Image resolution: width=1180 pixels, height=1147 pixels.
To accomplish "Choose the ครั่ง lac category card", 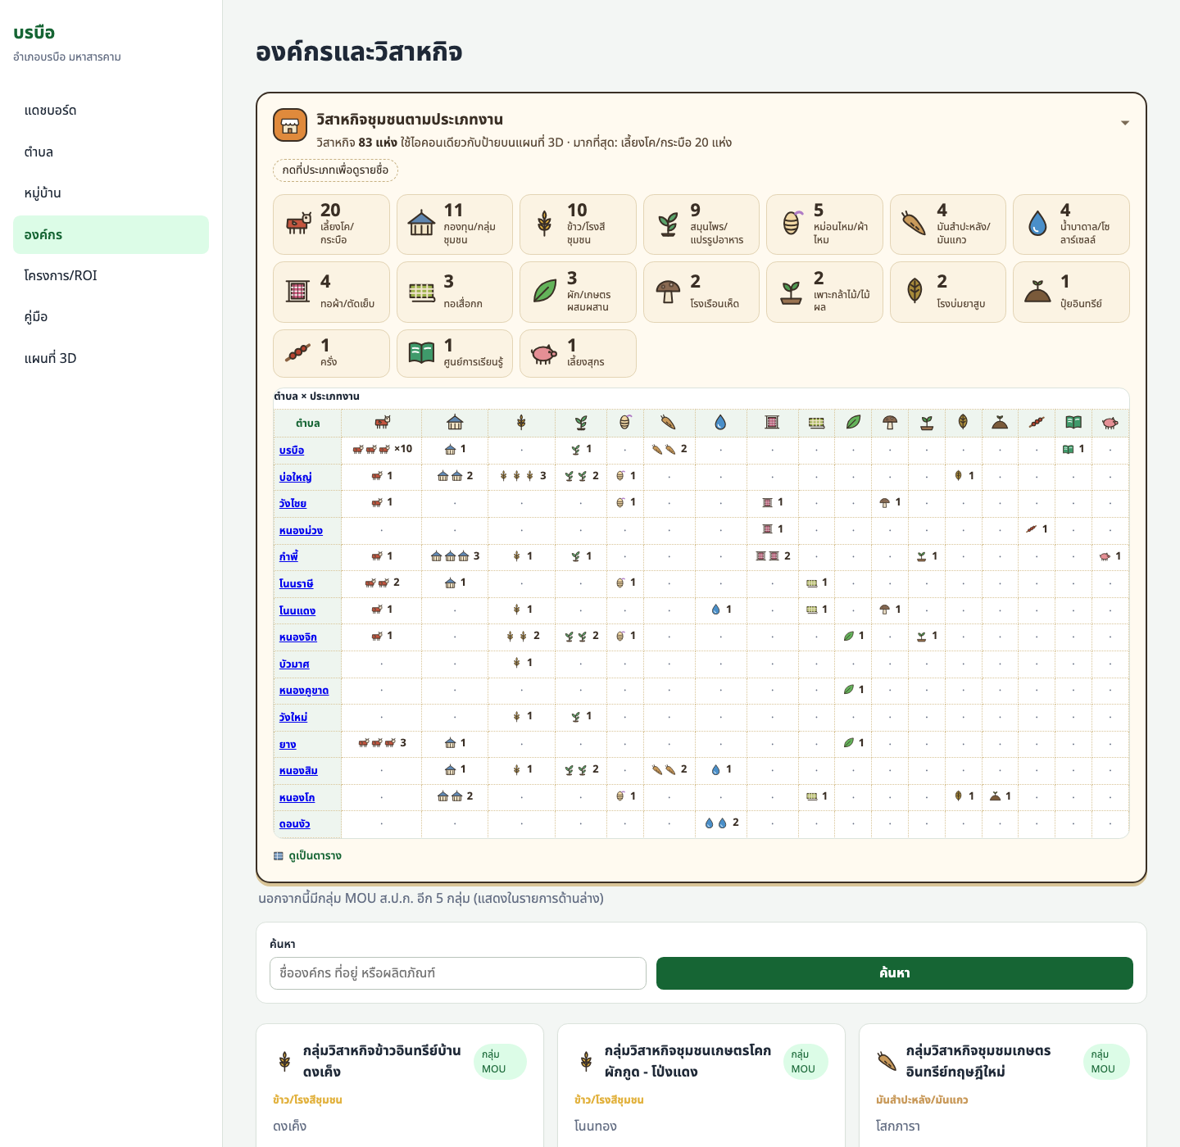I will coord(331,353).
